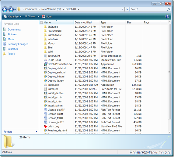Click the Delphi09 breadcrumb
This screenshot has width=174, height=157.
(x=71, y=9)
